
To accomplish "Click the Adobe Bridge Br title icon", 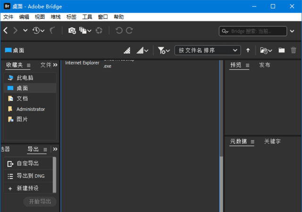I will coord(7,6).
